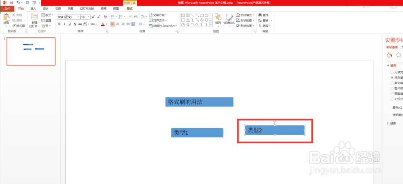Open the font name dropdown (宋体)
Image resolution: width=403 pixels, height=184 pixels.
pos(79,17)
